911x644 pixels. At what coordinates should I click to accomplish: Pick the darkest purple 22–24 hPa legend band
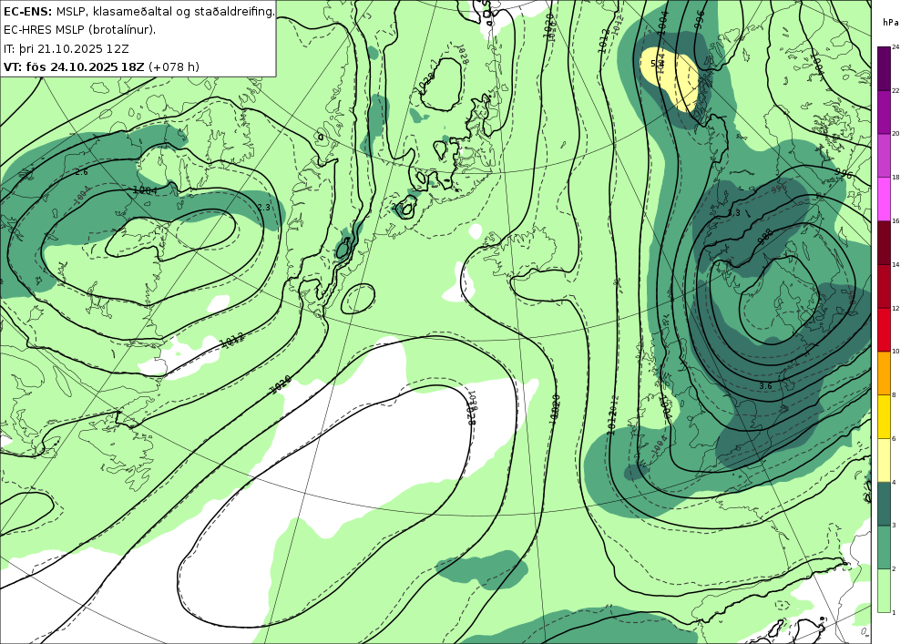pyautogui.click(x=885, y=68)
